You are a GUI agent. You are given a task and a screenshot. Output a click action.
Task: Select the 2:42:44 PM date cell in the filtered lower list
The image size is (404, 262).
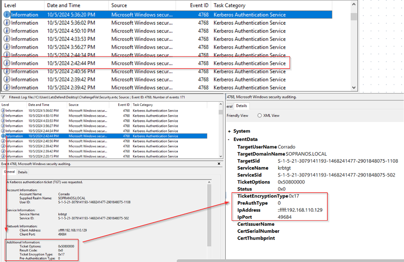coord(43,136)
